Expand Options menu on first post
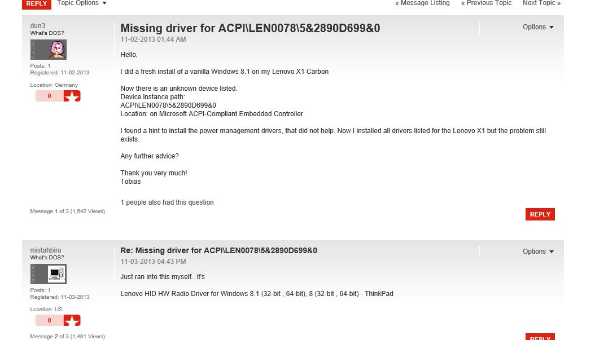This screenshot has height=340, width=595. 538,27
